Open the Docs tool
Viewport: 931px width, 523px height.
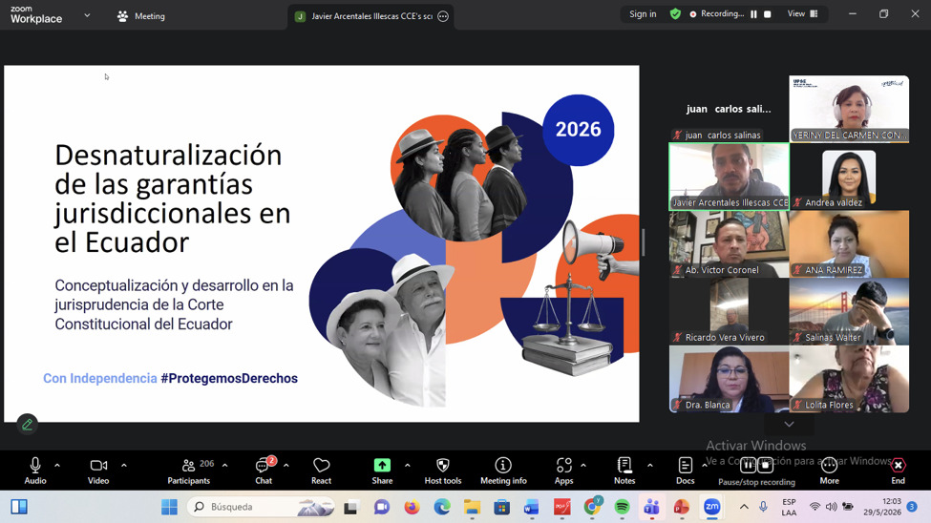(686, 471)
